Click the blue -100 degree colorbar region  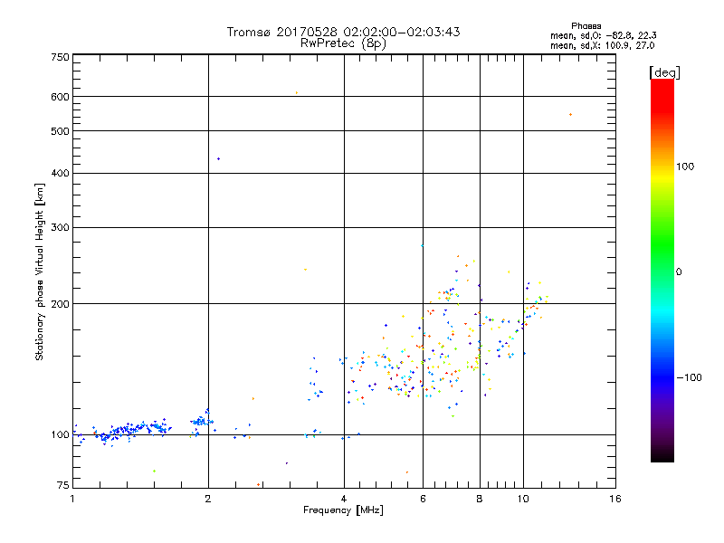(662, 377)
